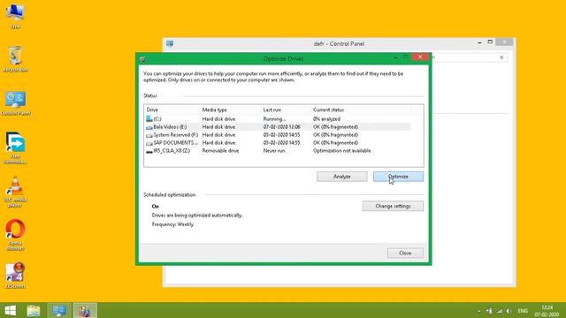Close the Optimize Drives dialog with Close button
The height and width of the screenshot is (318, 566).
coord(405,254)
